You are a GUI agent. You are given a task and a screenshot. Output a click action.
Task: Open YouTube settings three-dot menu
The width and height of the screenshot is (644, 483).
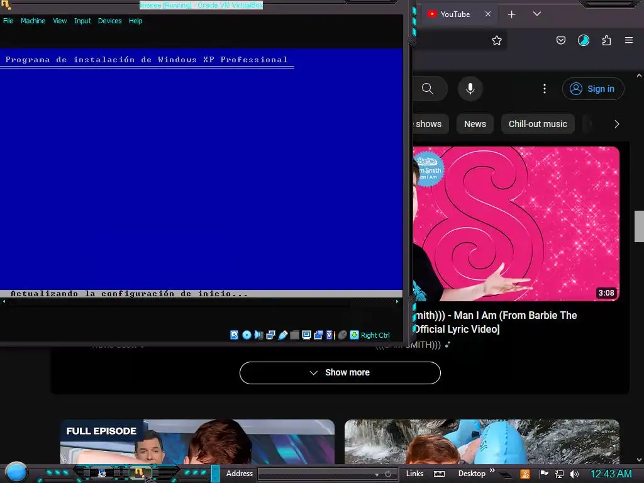pyautogui.click(x=545, y=89)
